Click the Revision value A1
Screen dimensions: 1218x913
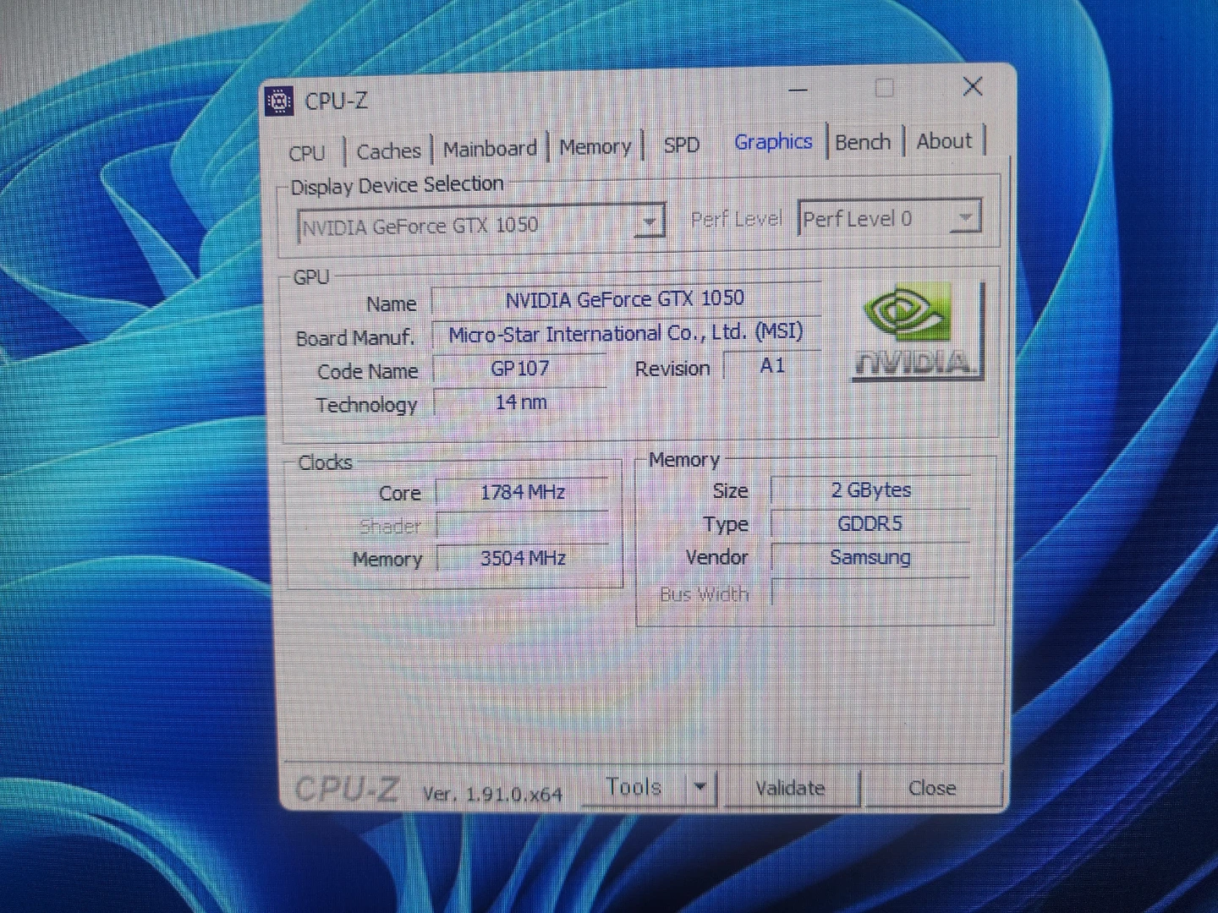771,366
